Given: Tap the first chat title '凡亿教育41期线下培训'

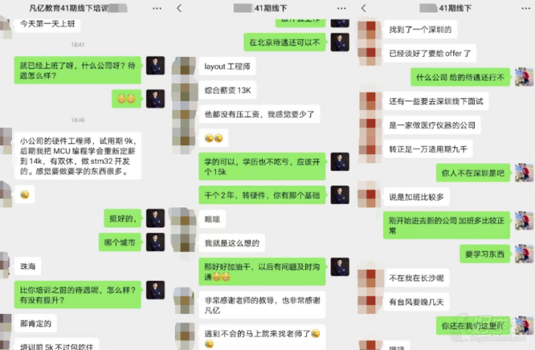Looking at the screenshot, I should click(x=68, y=8).
